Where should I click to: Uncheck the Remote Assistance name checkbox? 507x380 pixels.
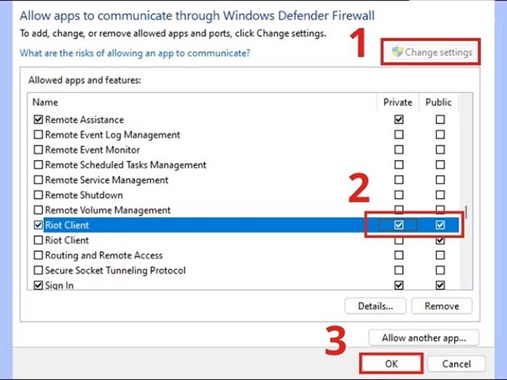pos(38,119)
